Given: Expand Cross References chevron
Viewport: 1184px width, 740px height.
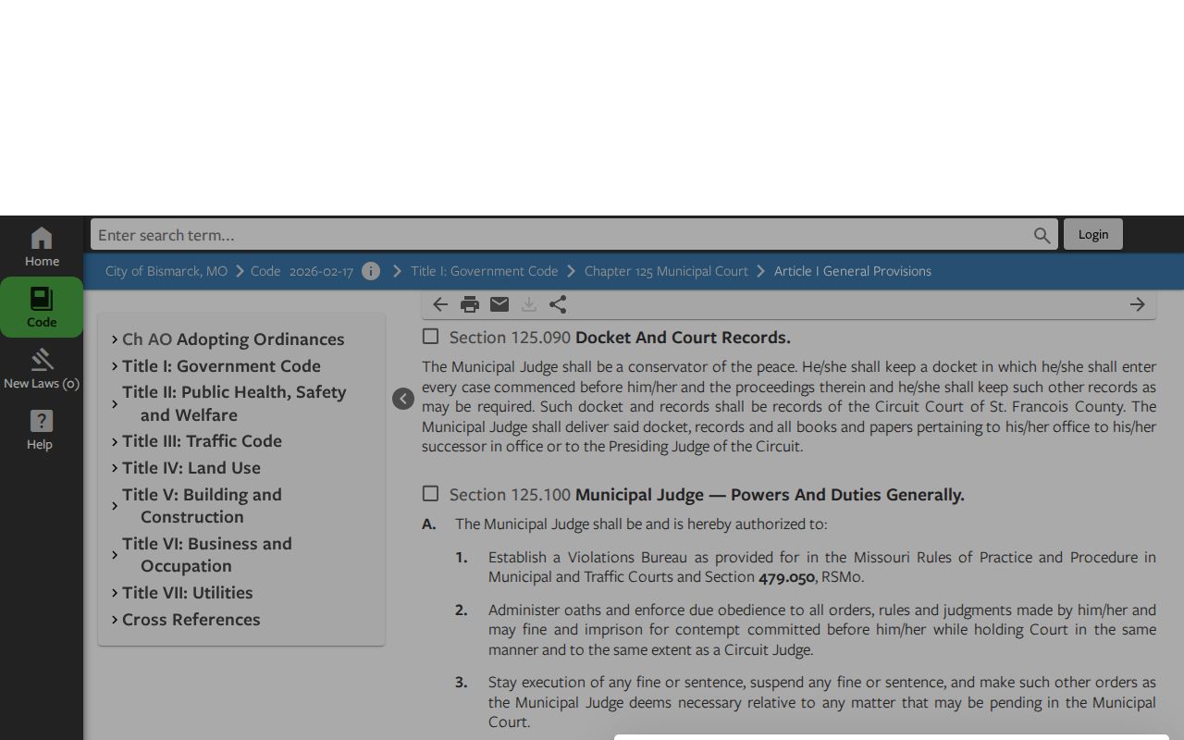Looking at the screenshot, I should pos(115,620).
